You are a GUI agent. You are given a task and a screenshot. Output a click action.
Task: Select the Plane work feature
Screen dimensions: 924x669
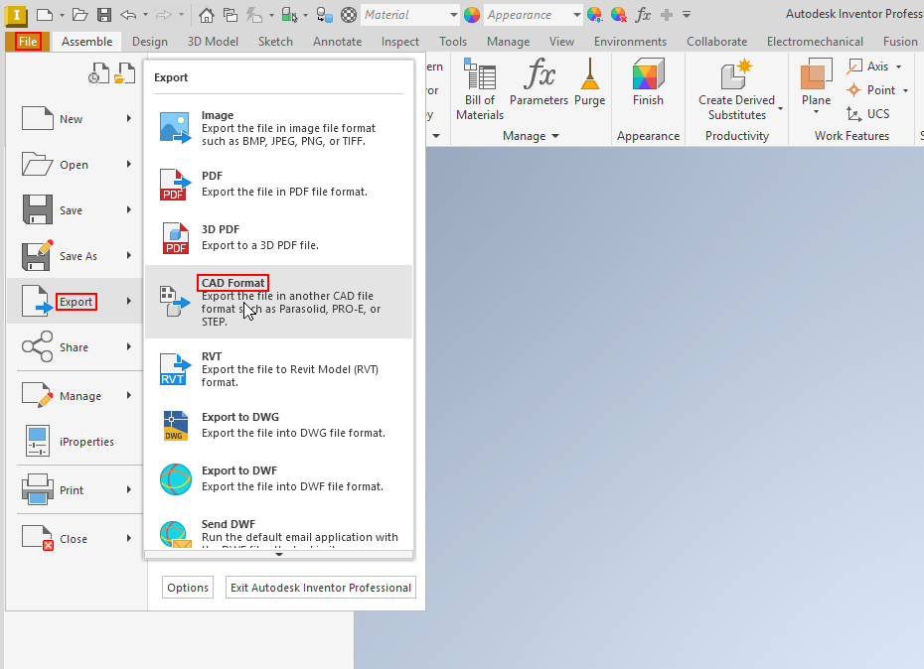(816, 81)
